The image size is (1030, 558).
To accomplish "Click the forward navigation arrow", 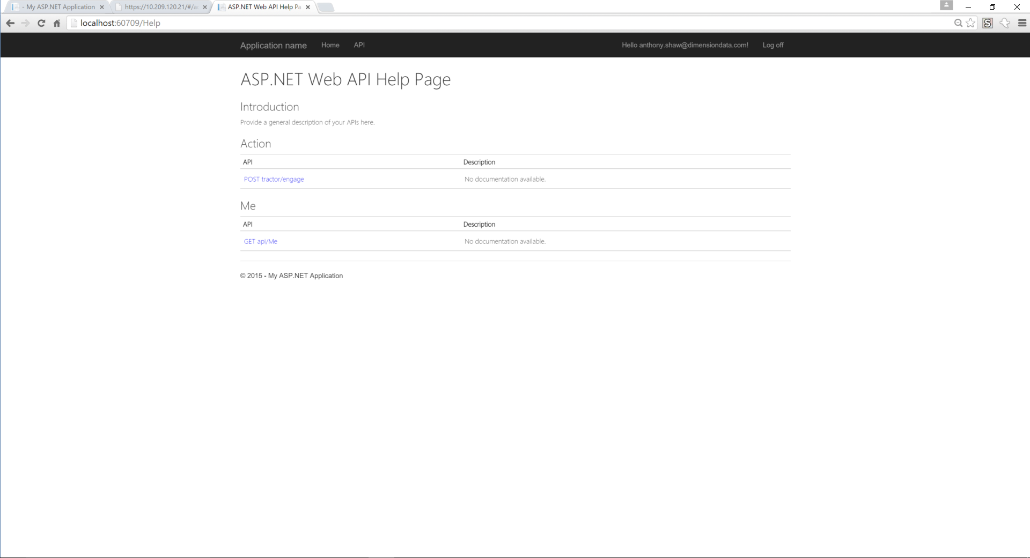I will (25, 23).
